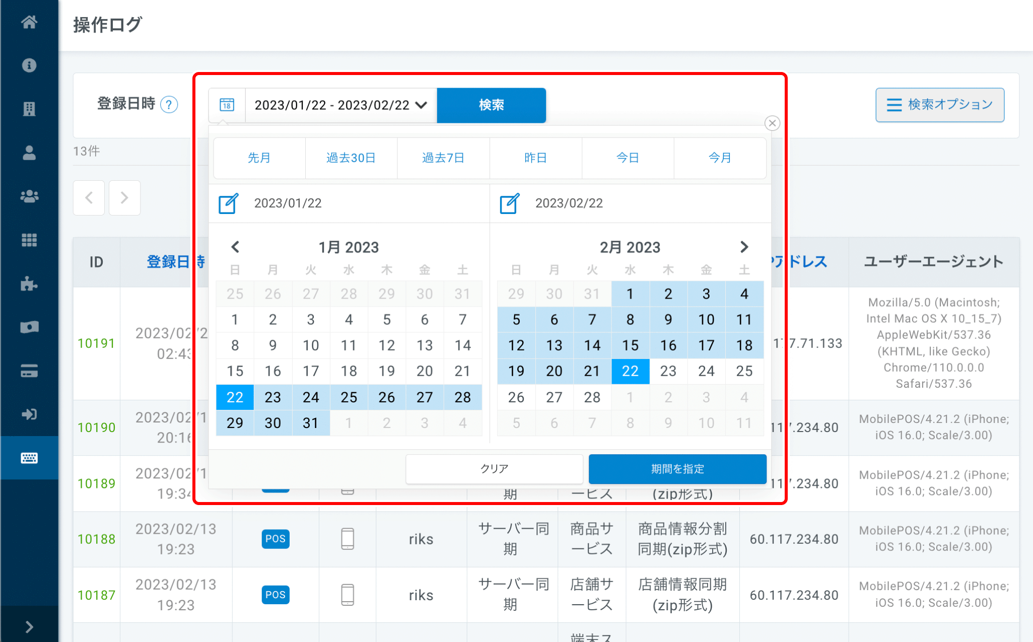The width and height of the screenshot is (1033, 642).
Task: Select the 過去7日 preset tab
Action: click(x=443, y=158)
